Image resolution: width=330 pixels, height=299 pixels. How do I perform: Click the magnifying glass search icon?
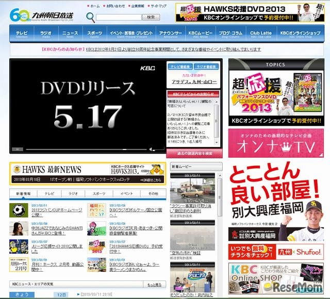(91, 18)
